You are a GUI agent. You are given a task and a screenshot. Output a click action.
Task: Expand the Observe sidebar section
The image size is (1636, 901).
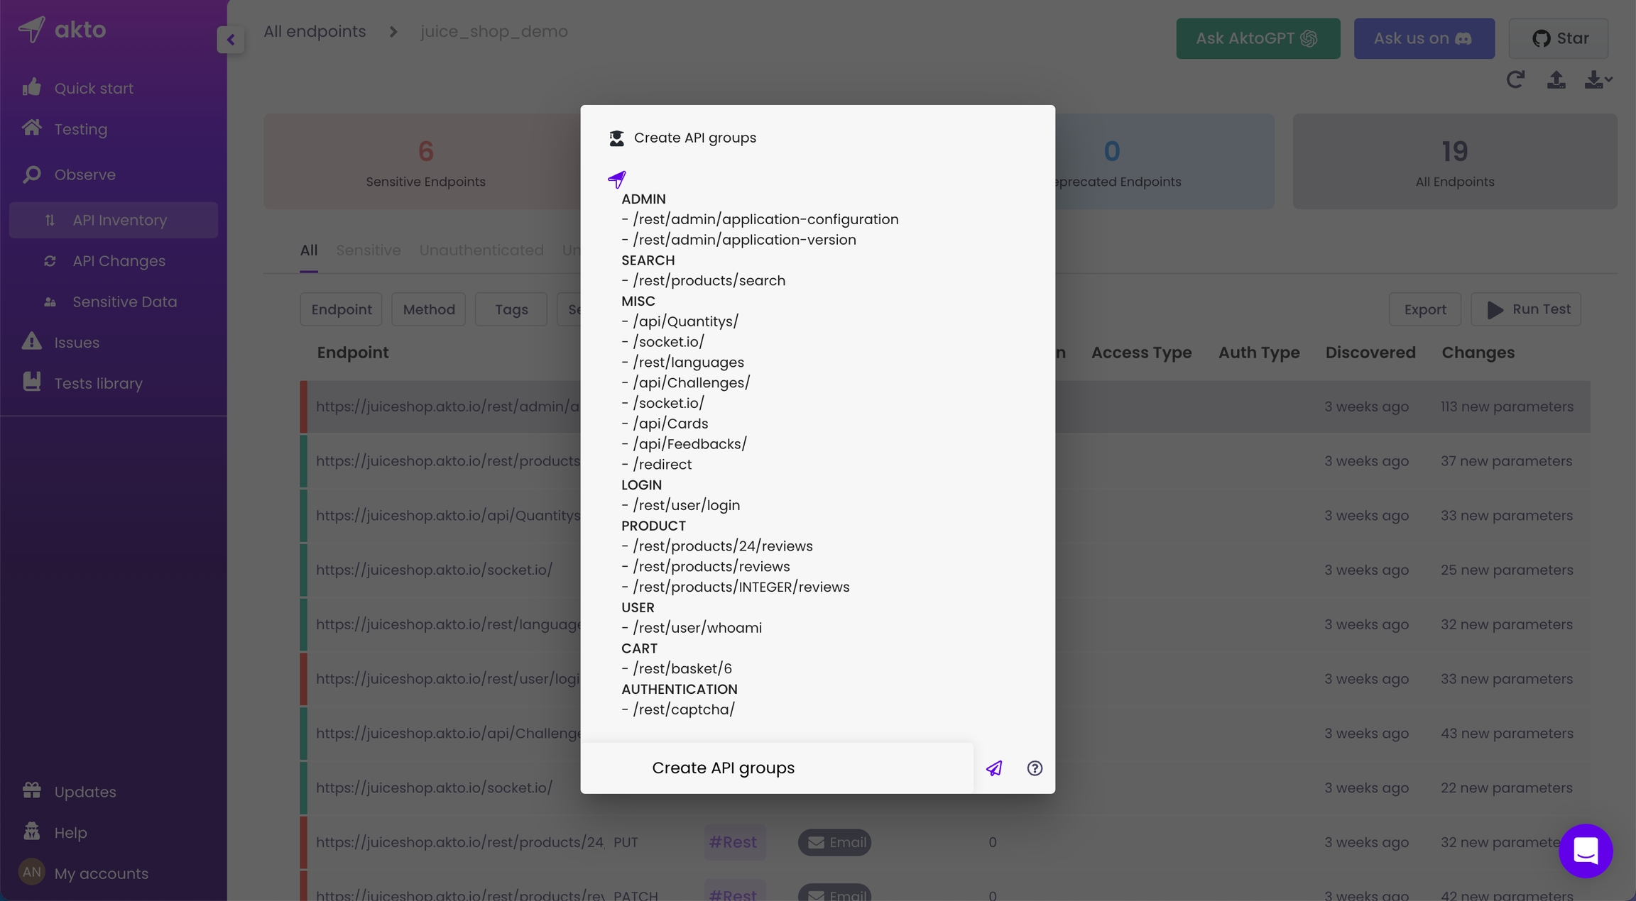84,175
